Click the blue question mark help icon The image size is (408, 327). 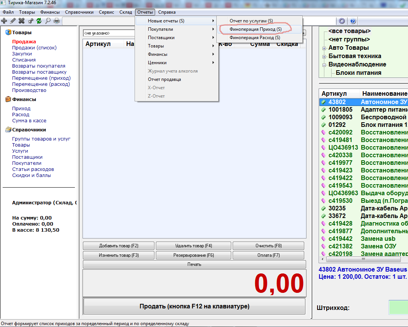353,21
